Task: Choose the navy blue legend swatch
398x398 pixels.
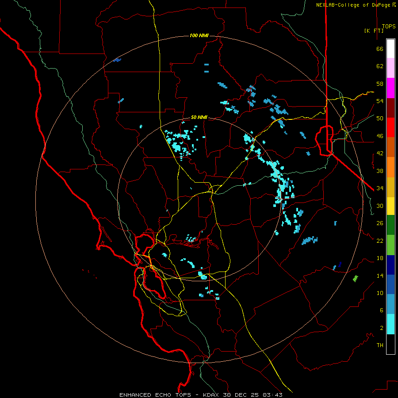Action: click(390, 265)
